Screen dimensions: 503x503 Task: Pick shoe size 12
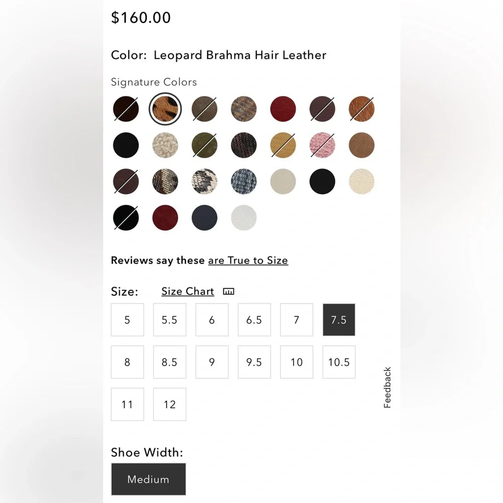pos(170,404)
